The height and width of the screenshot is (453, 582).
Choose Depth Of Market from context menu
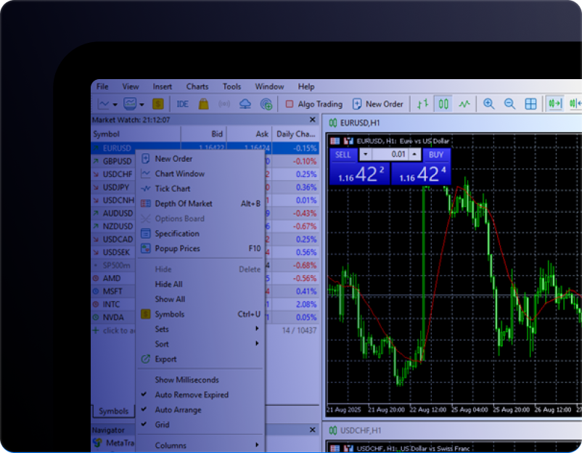click(184, 204)
